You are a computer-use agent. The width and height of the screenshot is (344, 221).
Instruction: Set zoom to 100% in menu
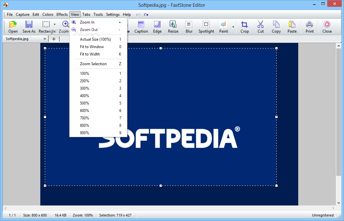click(98, 74)
